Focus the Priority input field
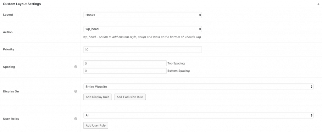322x132 pixels. coord(142,50)
